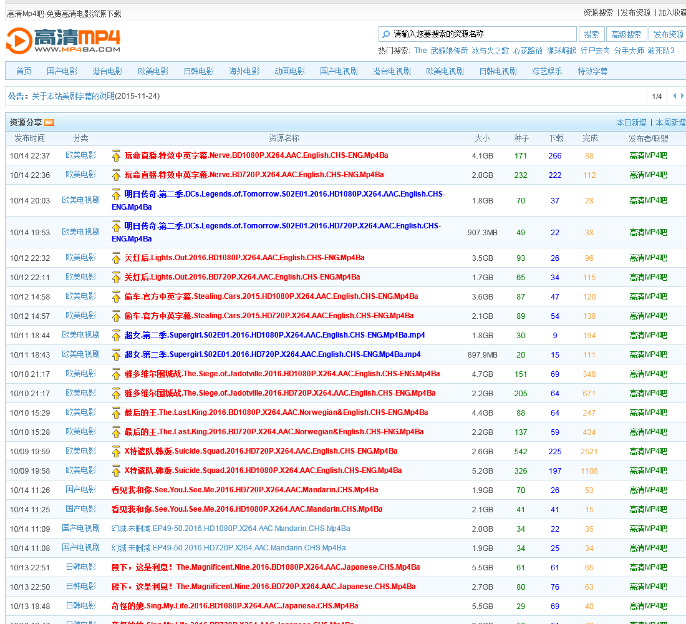Image resolution: width=686 pixels, height=624 pixels.
Task: Show 本日新增 resources
Action: pos(631,122)
